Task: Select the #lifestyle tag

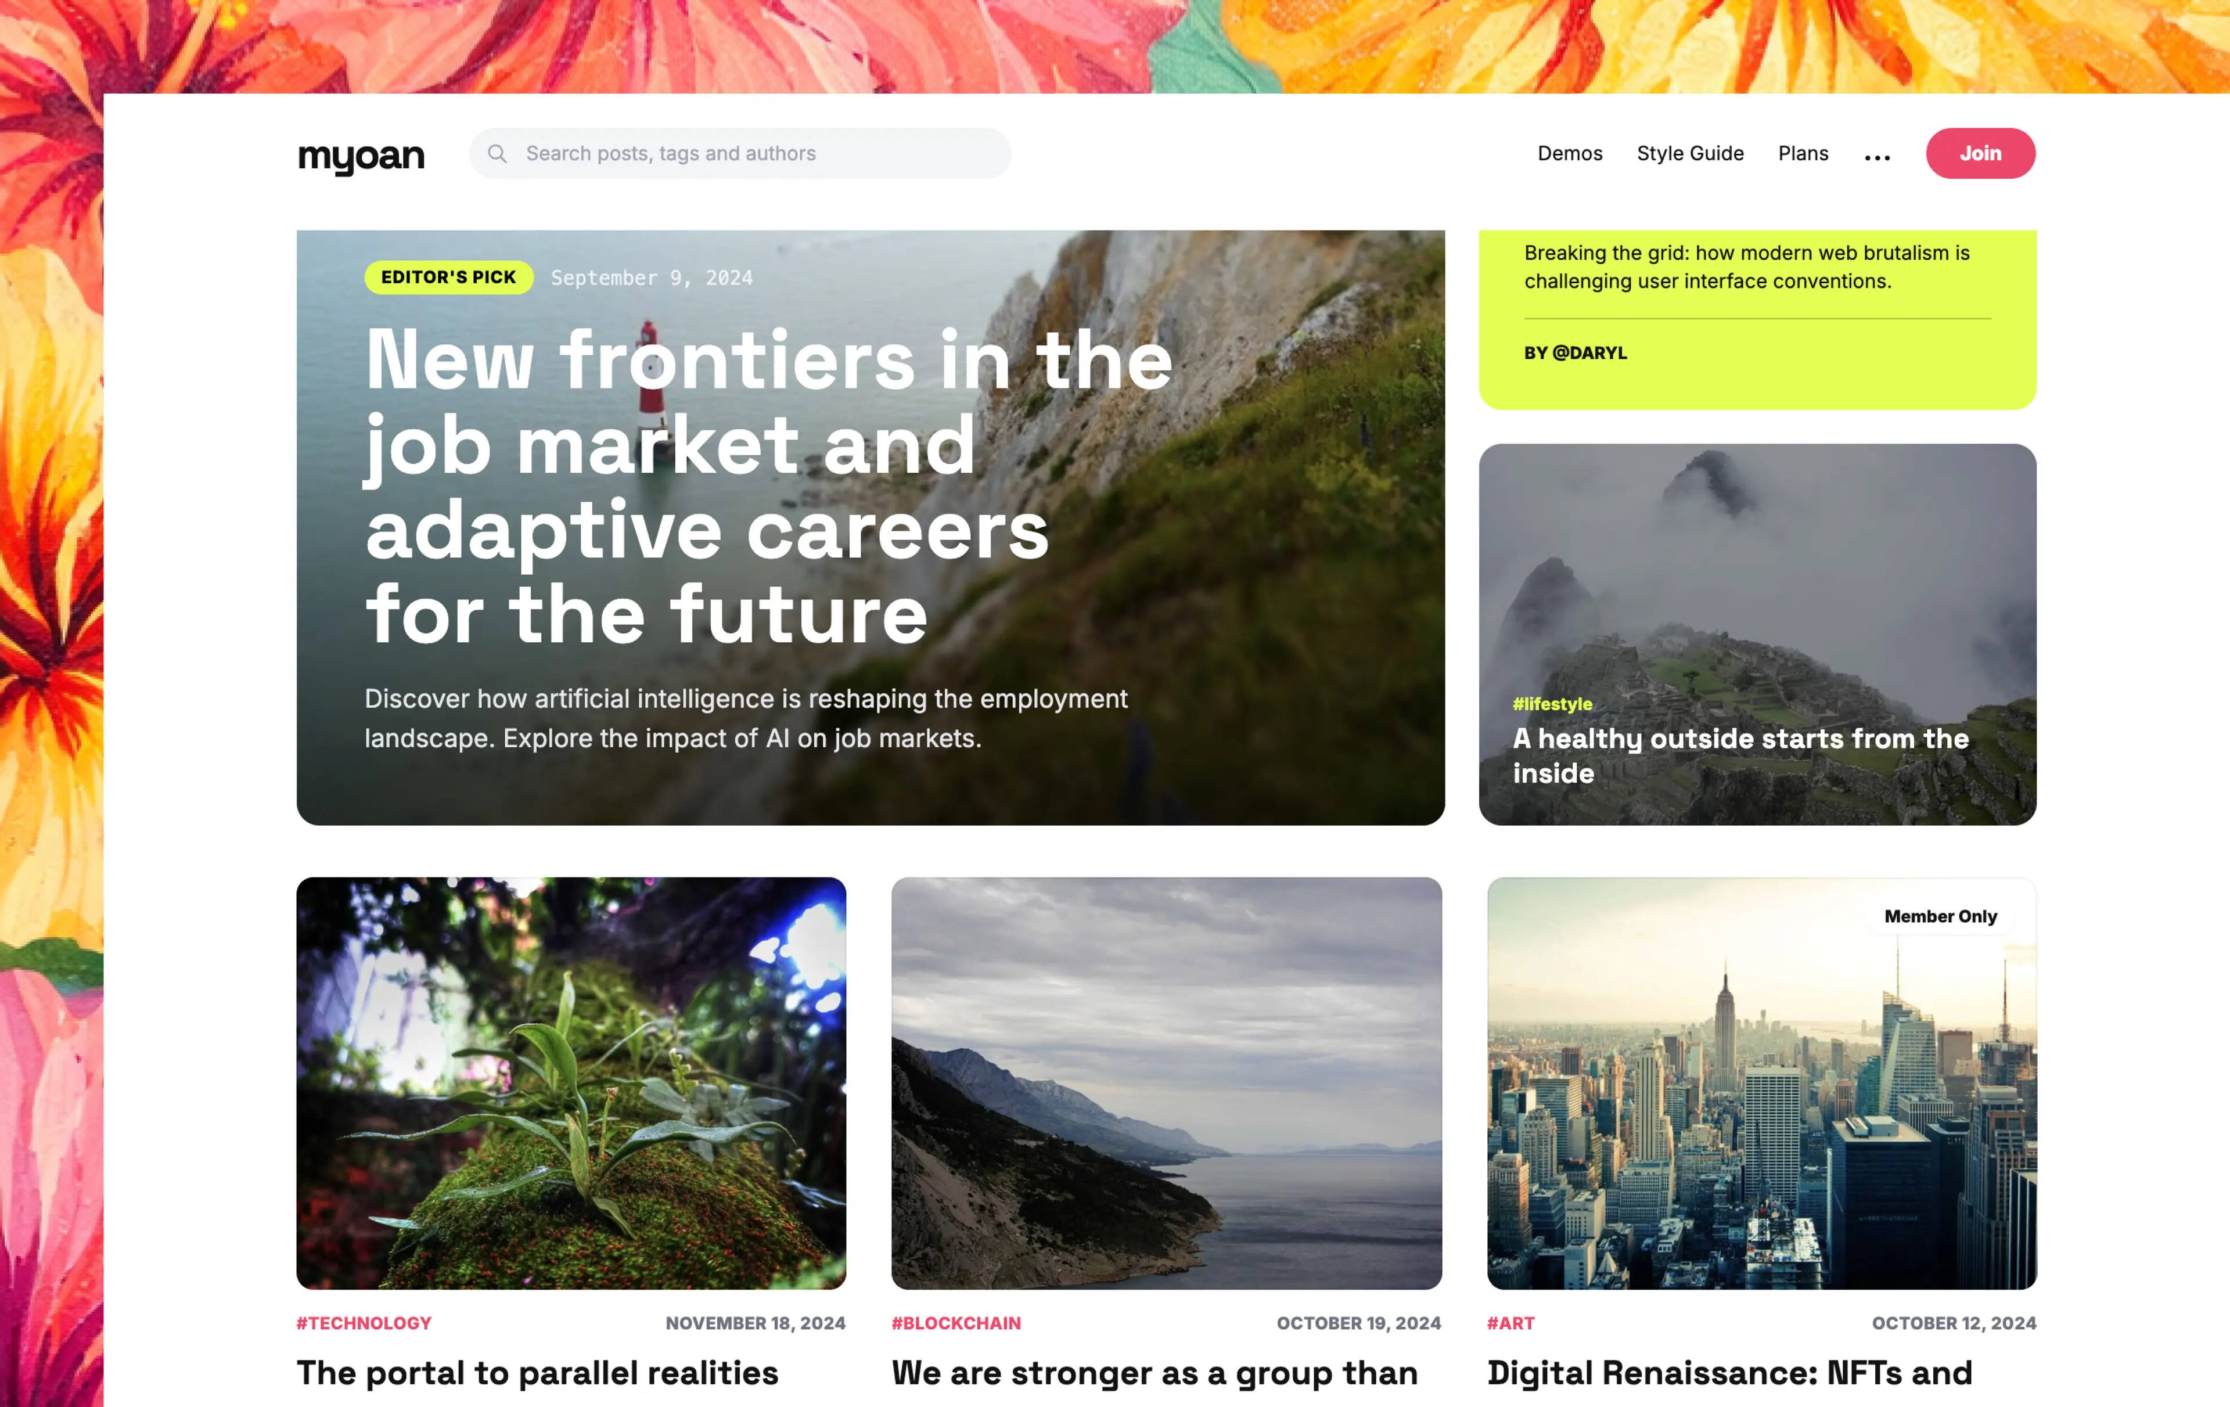Action: click(1552, 704)
